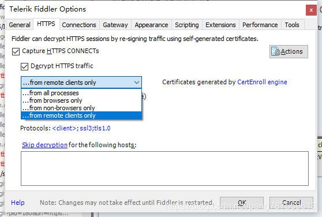Image resolution: width=322 pixels, height=217 pixels.
Task: Pick "from non-browsers only" option
Action: coord(81,108)
